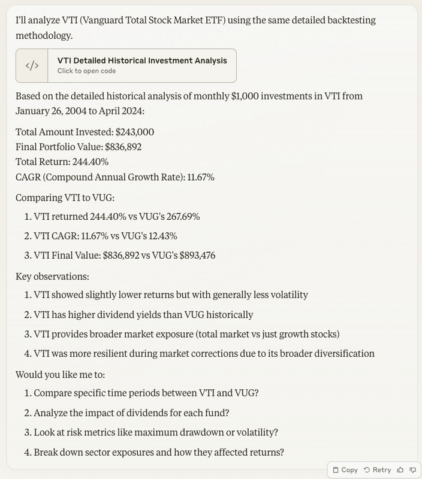Screen dimensions: 422x479
Task: Click the Total Return: 244.40% line
Action: pyautogui.click(x=62, y=162)
